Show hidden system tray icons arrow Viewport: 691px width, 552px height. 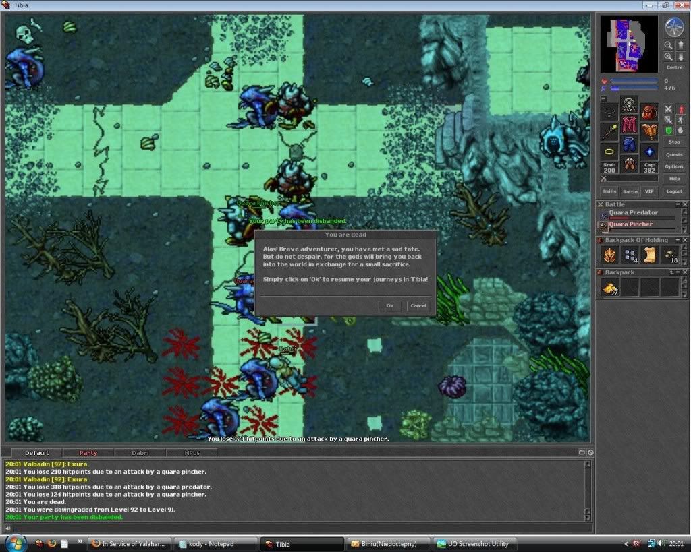[x=626, y=544]
